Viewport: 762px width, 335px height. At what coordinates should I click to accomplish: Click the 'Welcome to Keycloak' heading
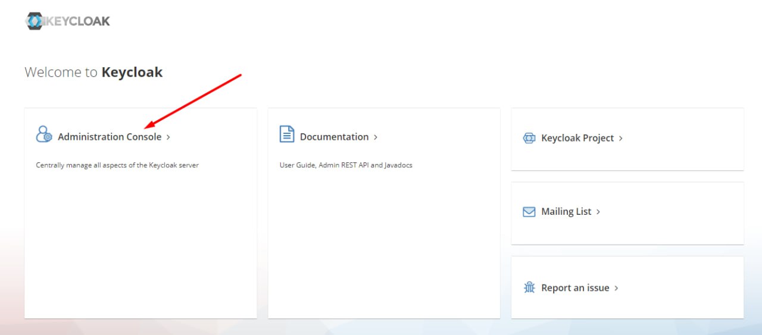(x=93, y=73)
